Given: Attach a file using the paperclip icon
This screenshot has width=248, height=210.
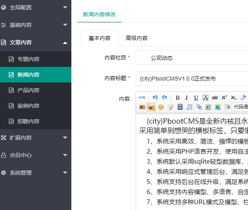Looking at the screenshot, I should coord(199,107).
